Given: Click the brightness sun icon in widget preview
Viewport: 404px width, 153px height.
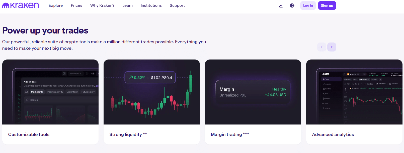Looking at the screenshot, I should tap(93, 73).
